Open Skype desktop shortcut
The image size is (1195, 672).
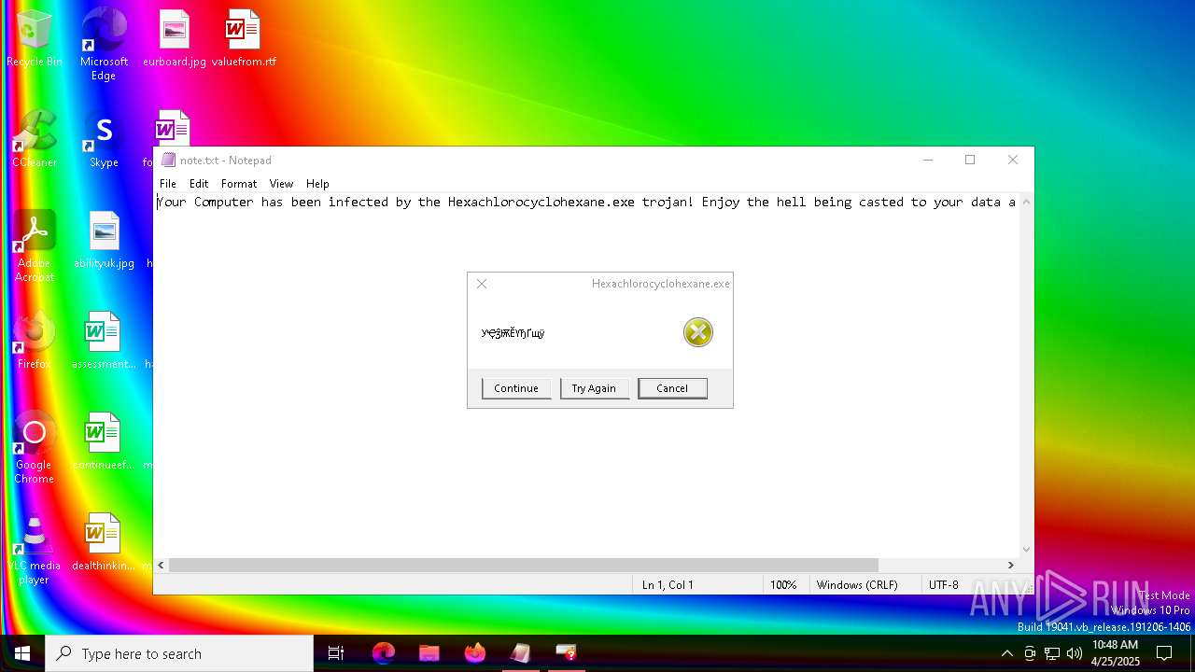(104, 138)
